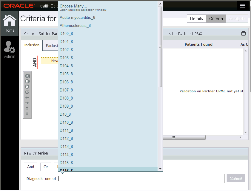Select D106_8 option
The width and height of the screenshot is (251, 191).
[x=108, y=82]
